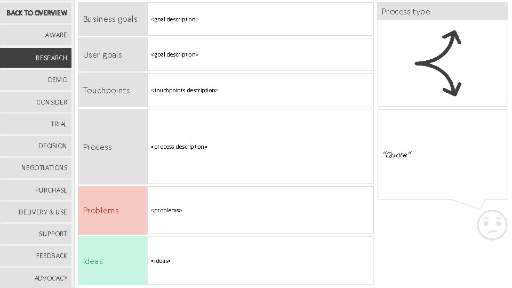The width and height of the screenshot is (512, 288).
Task: Switch to the FEEDBACK stage
Action: (x=37, y=256)
